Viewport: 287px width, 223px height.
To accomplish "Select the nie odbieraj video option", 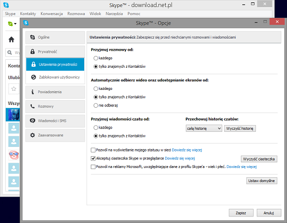I will pyautogui.click(x=96, y=106).
